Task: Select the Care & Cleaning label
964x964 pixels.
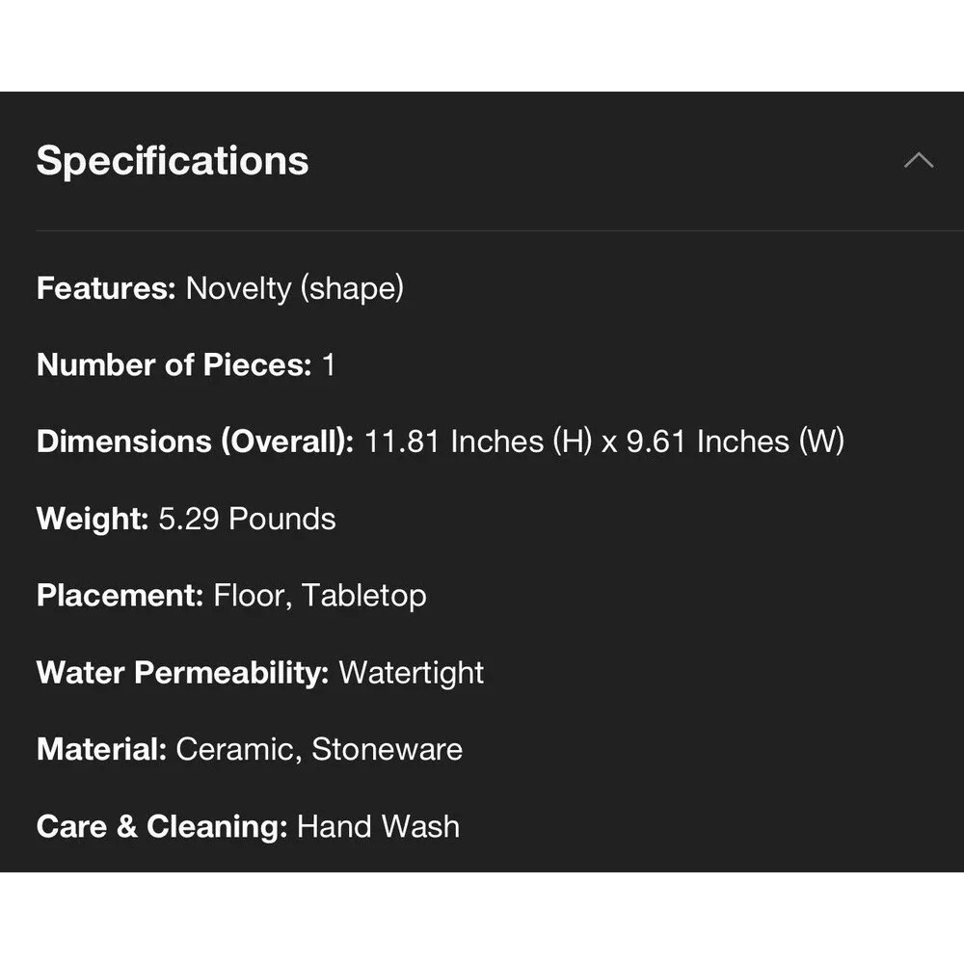Action: (162, 826)
